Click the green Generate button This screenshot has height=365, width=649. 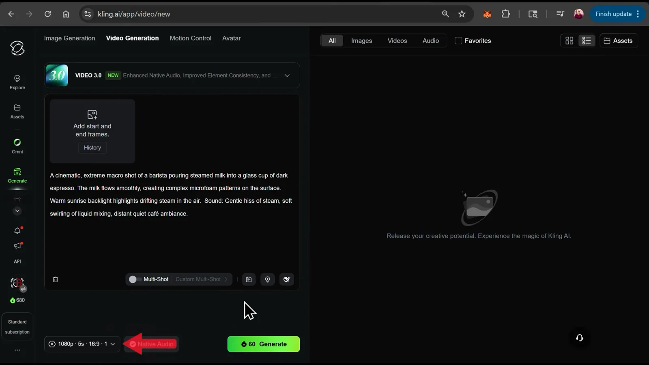point(264,344)
